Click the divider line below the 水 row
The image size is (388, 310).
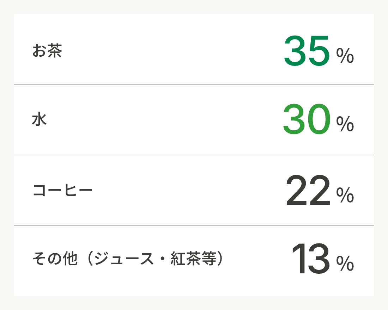click(194, 155)
